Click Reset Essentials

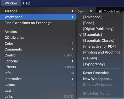(x=100, y=73)
